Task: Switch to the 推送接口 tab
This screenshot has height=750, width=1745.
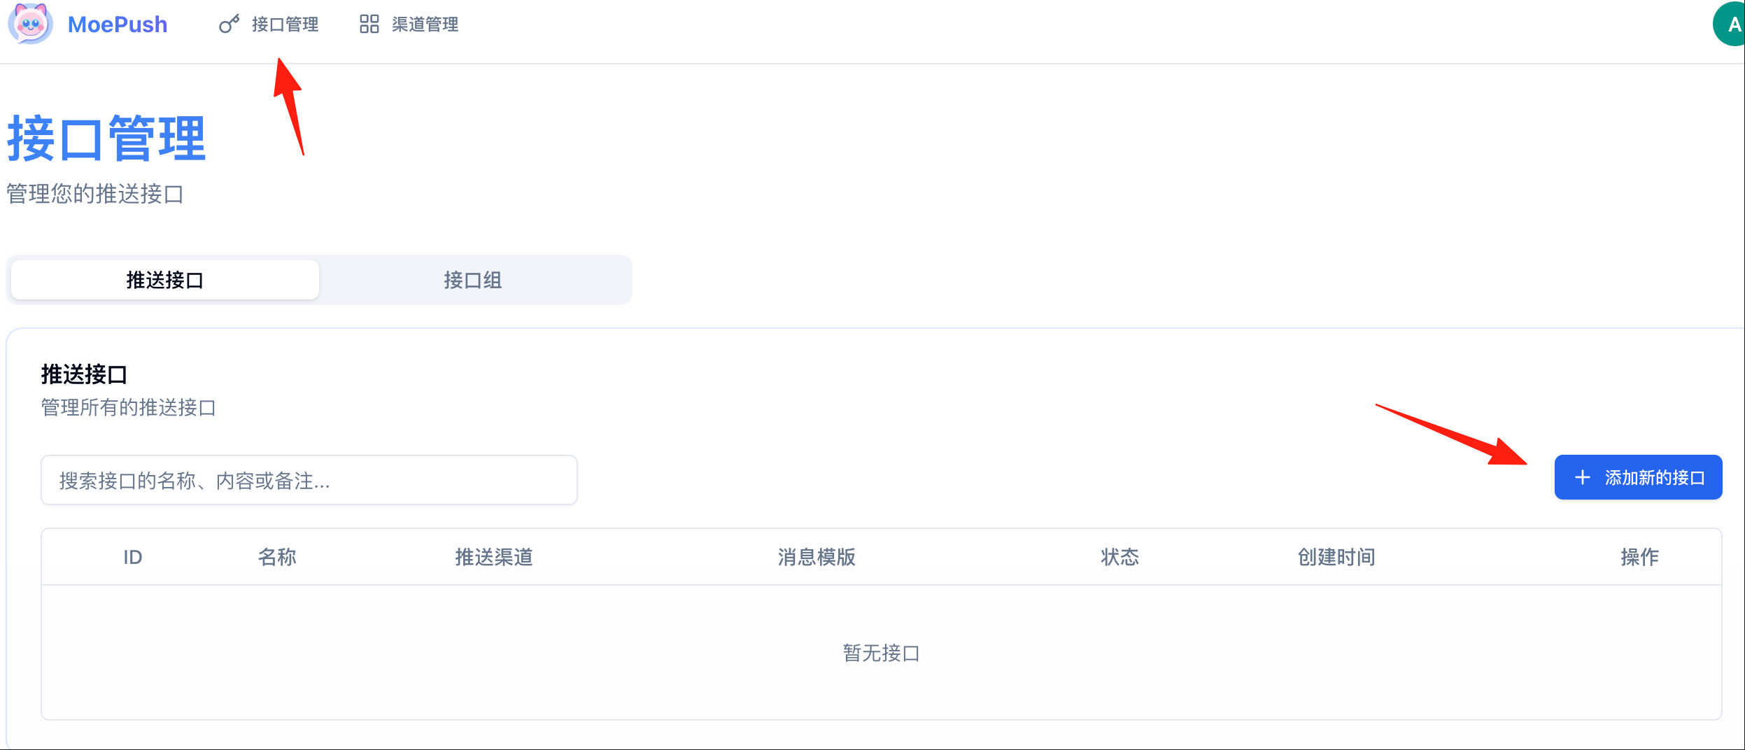Action: [x=165, y=280]
